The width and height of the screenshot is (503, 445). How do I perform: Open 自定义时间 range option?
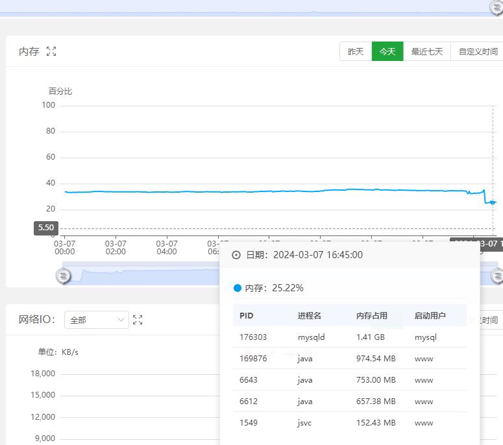tap(478, 51)
